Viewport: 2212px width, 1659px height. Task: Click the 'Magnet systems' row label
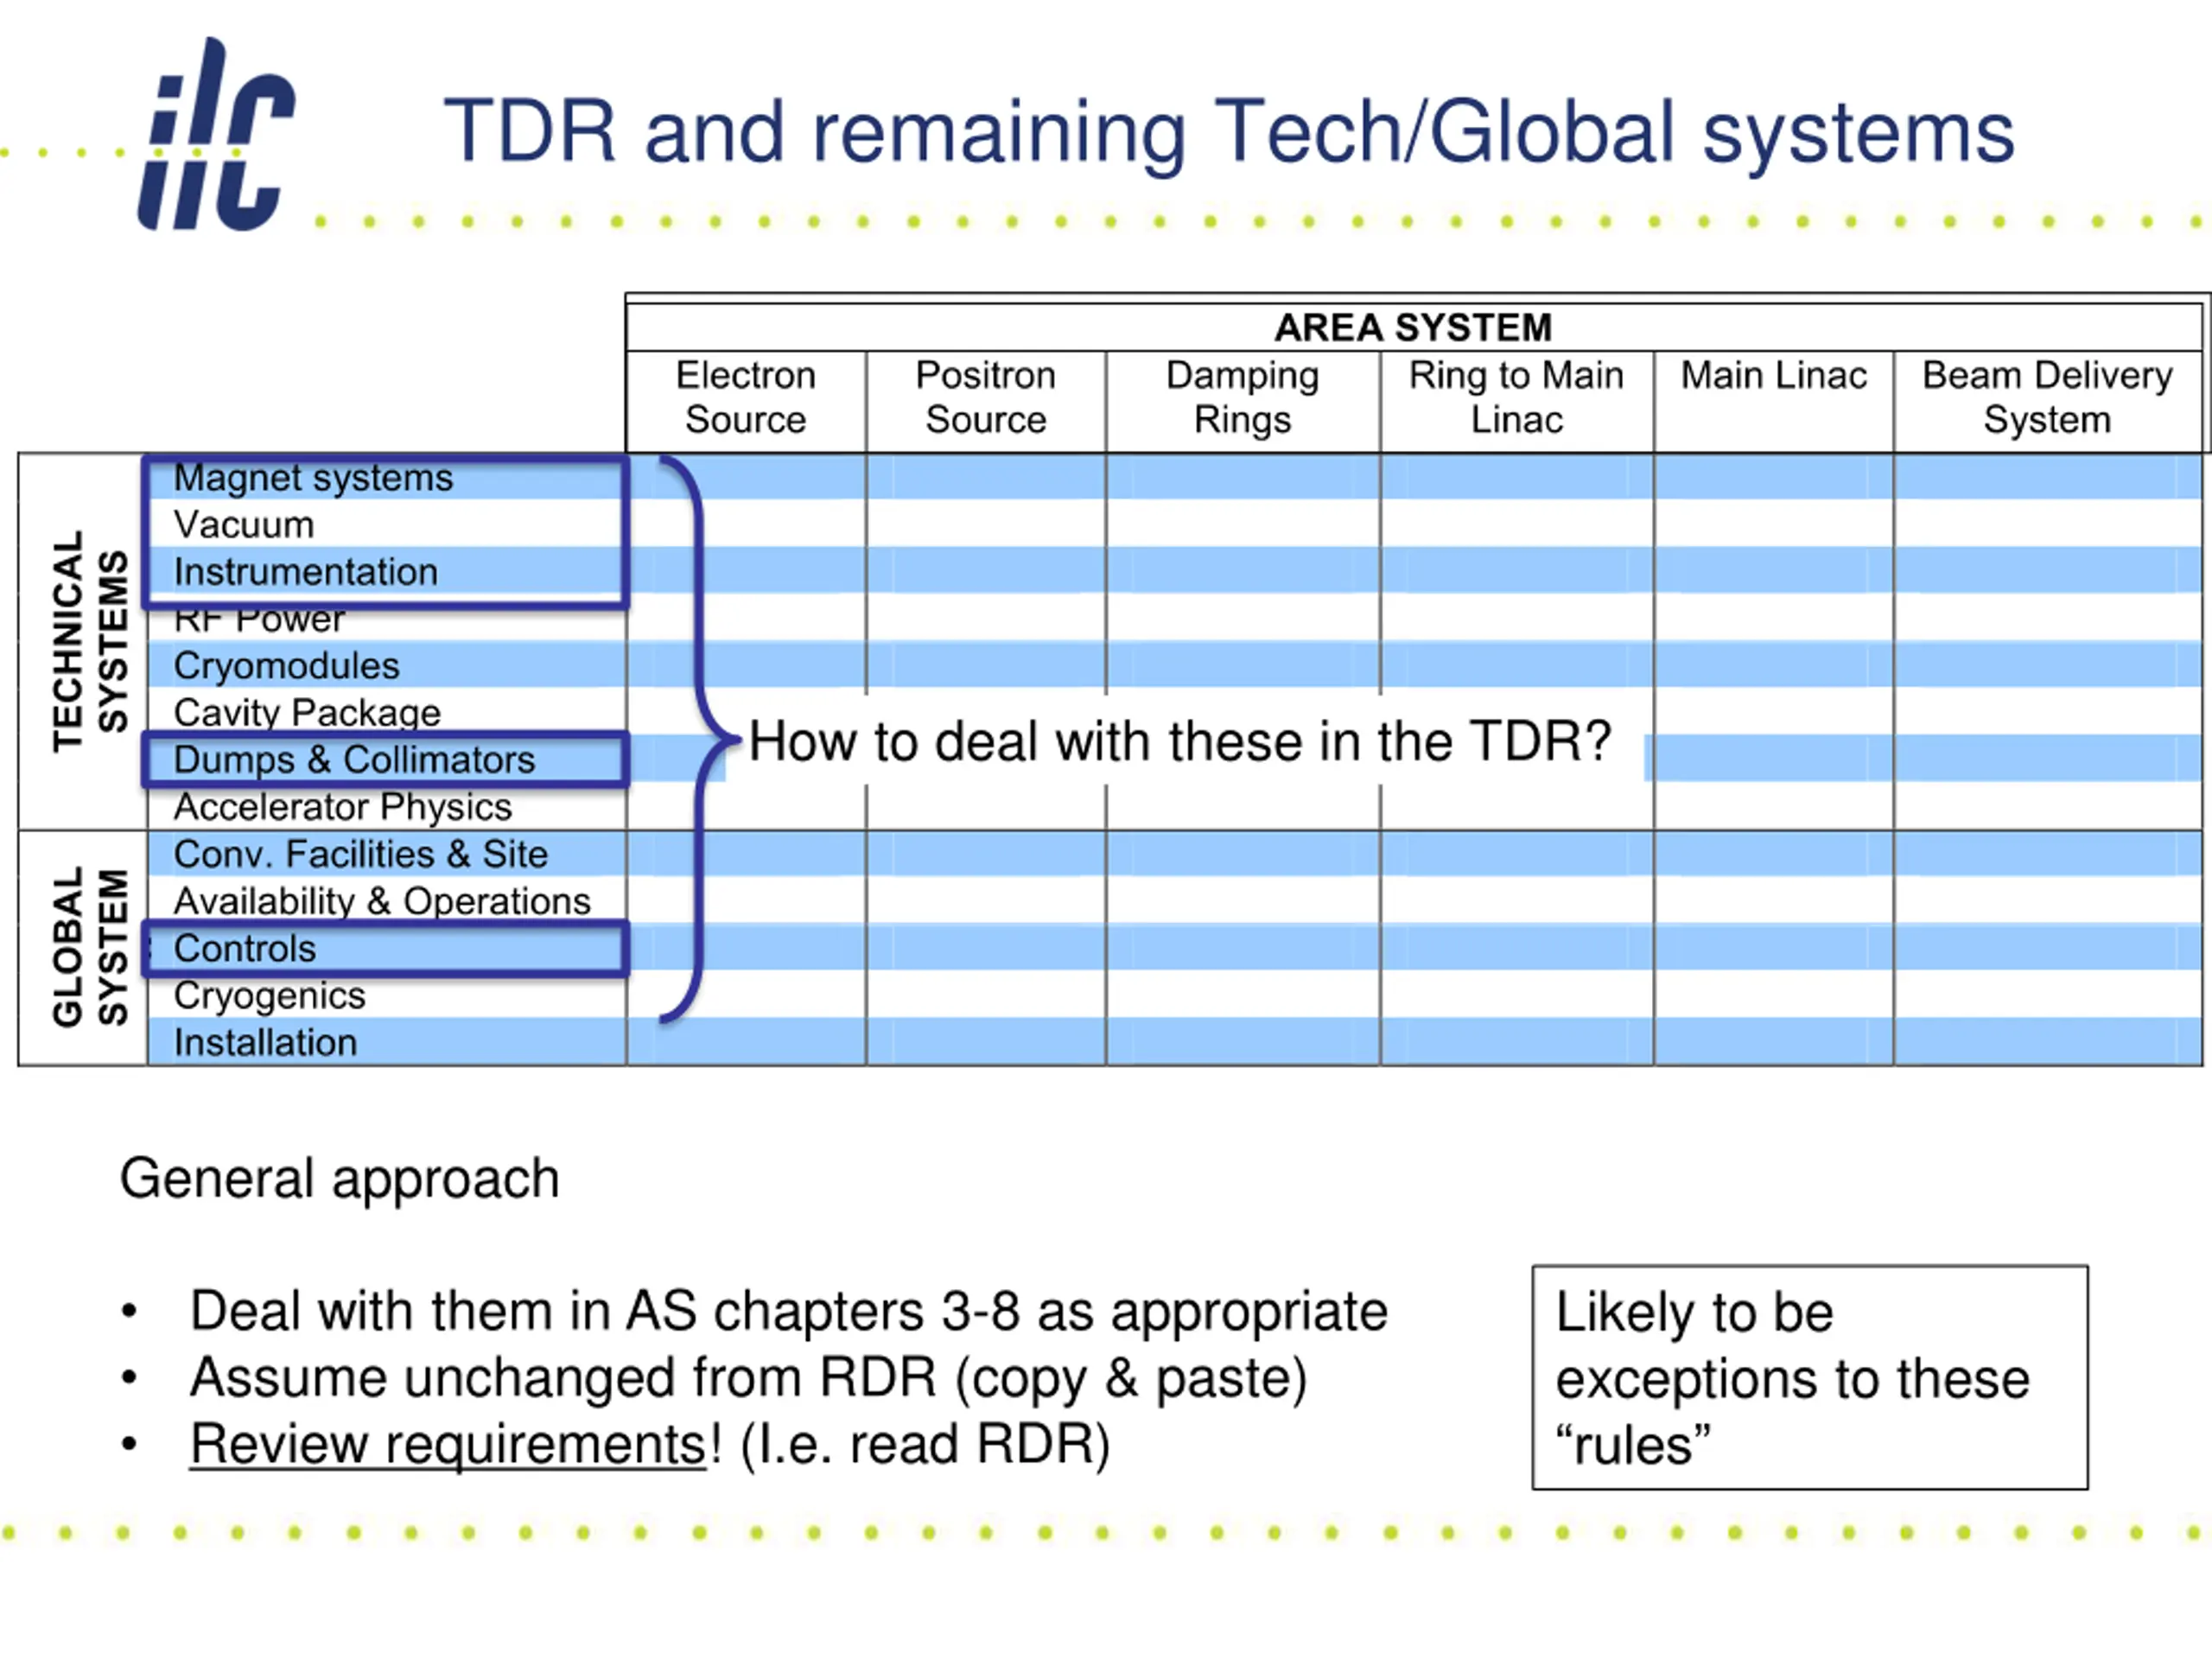click(x=314, y=478)
